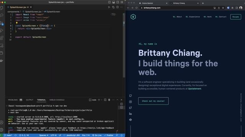The width and height of the screenshot is (245, 137).
Task: Open the Manage gear in activity bar
Action: tap(2, 129)
